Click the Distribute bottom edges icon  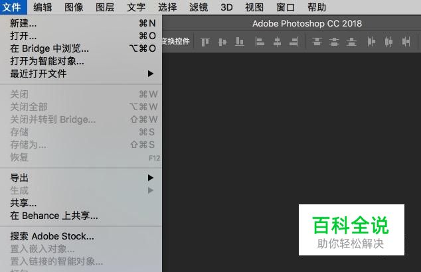351,42
